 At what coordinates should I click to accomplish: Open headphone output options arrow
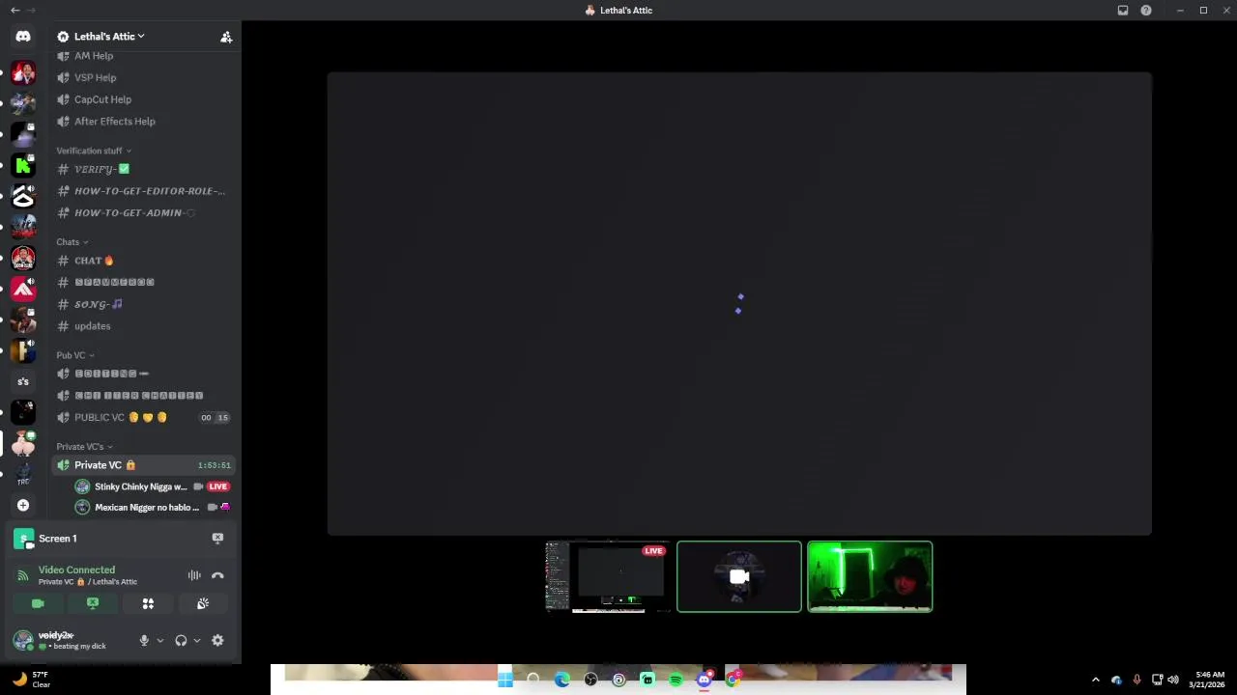click(196, 640)
